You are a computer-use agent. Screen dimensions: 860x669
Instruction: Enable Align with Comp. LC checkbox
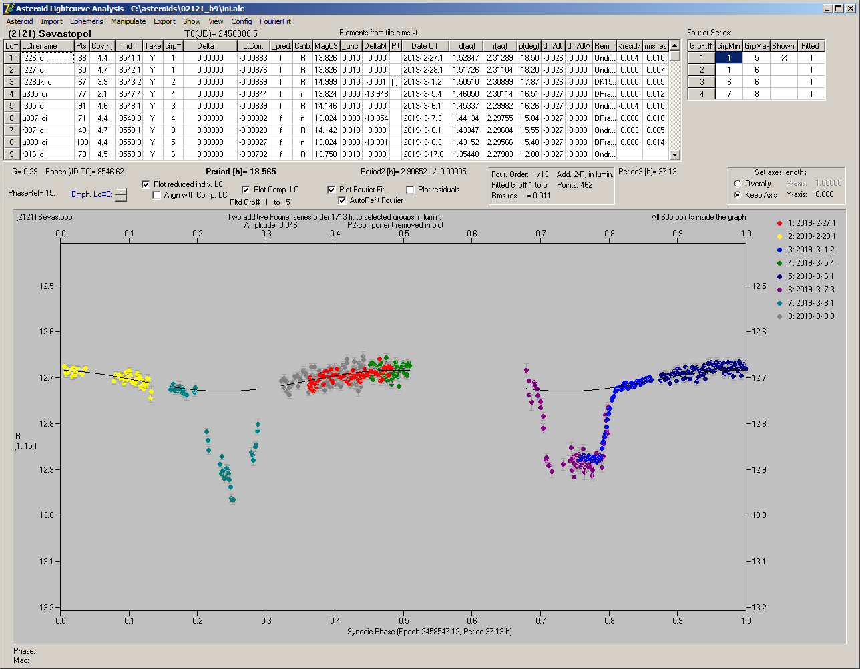click(157, 195)
